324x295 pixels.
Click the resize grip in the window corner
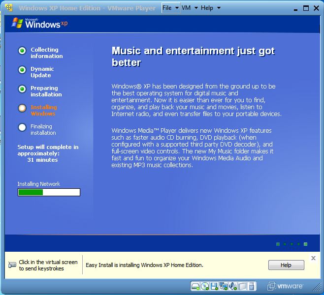click(316, 287)
